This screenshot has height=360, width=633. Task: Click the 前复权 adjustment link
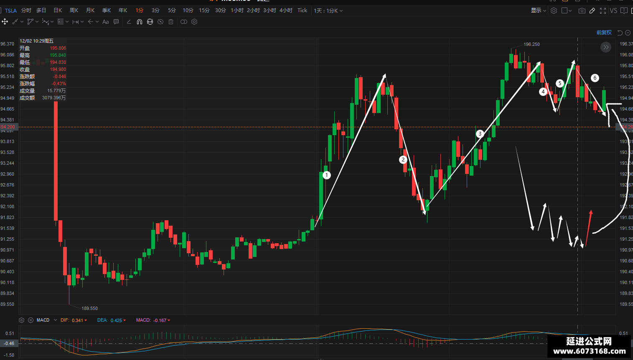[604, 33]
